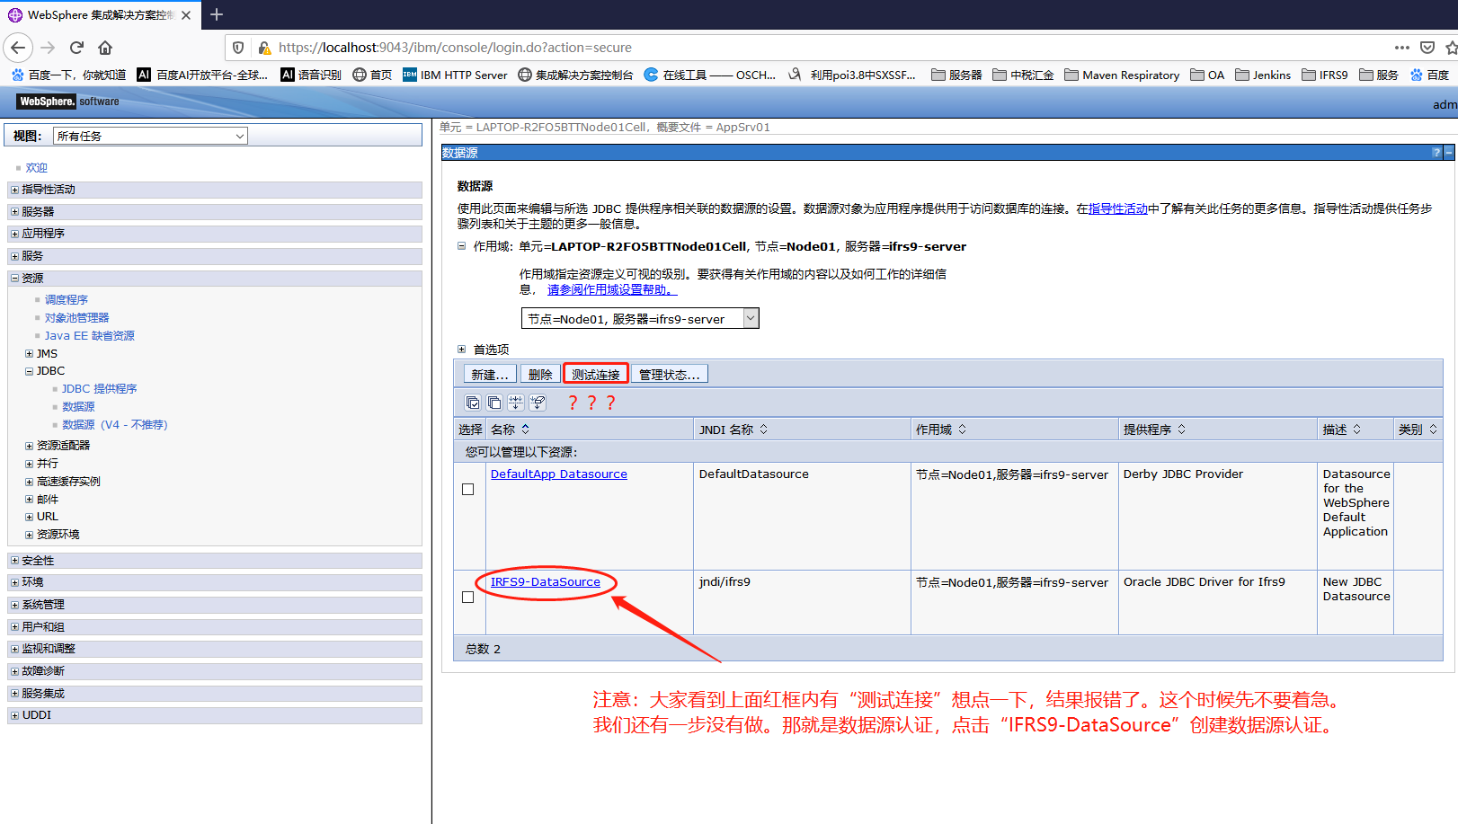This screenshot has width=1458, height=824.
Task: Click the 测试连接 button
Action: pos(594,373)
